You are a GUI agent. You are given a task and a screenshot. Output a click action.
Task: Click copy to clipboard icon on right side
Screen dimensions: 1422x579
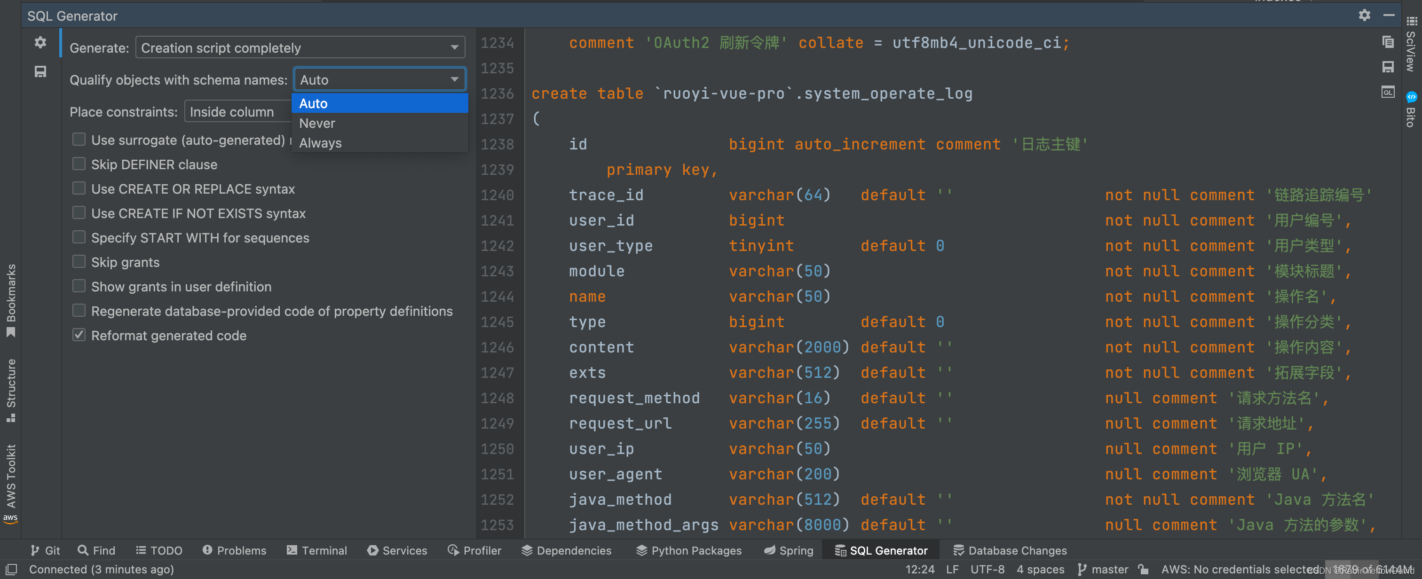point(1387,41)
